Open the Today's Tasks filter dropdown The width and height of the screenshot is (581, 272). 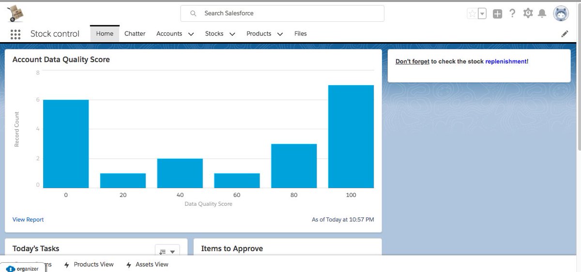point(167,251)
